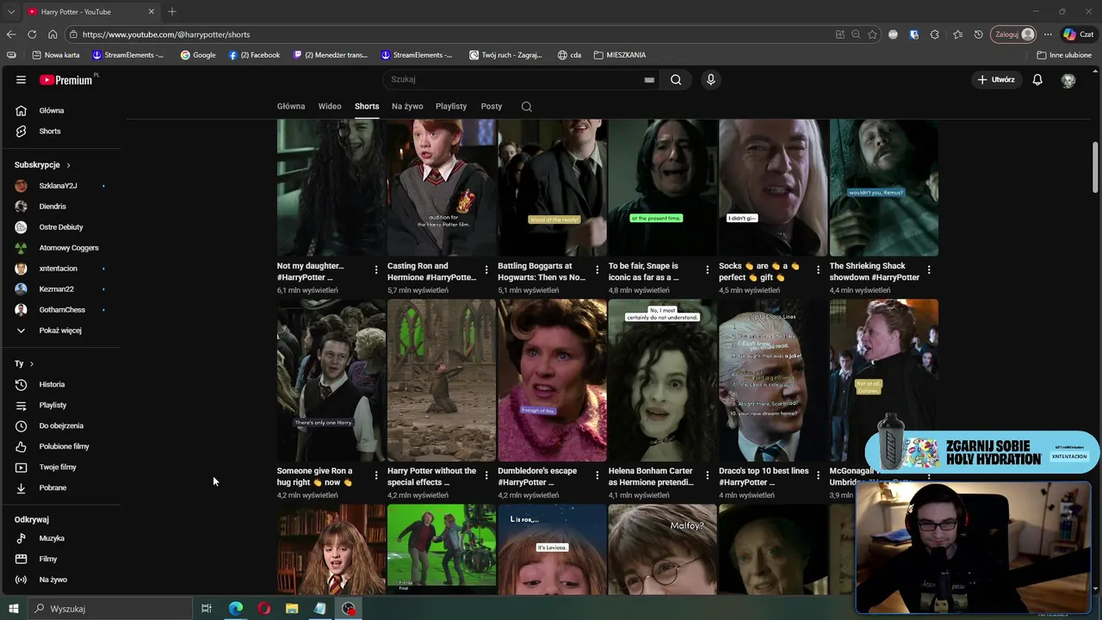Play 'Casting Ron and Hermione' short thumbnail
The image size is (1102, 620).
click(x=442, y=188)
